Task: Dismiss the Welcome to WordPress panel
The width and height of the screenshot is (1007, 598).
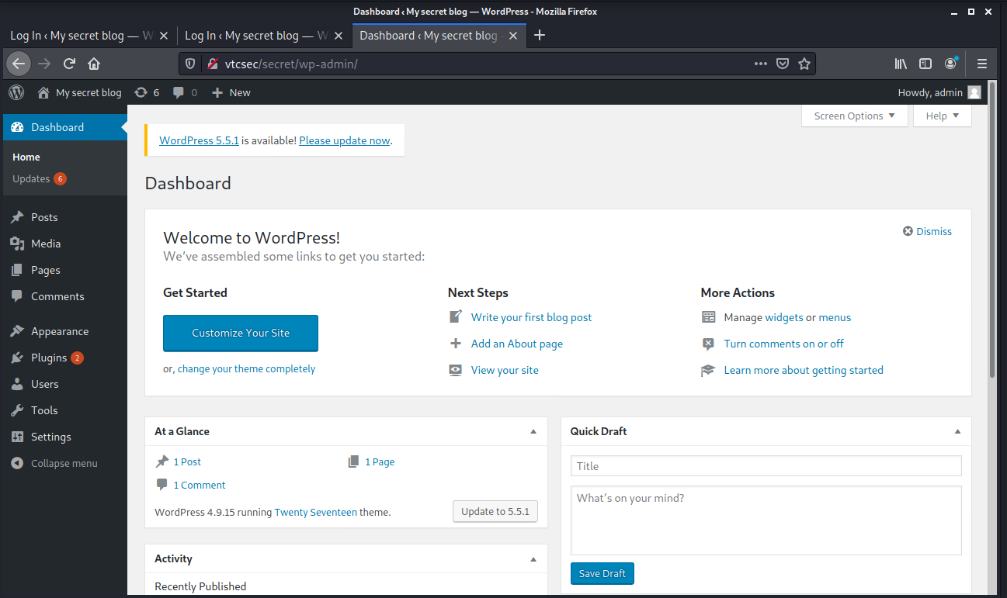Action: (927, 231)
